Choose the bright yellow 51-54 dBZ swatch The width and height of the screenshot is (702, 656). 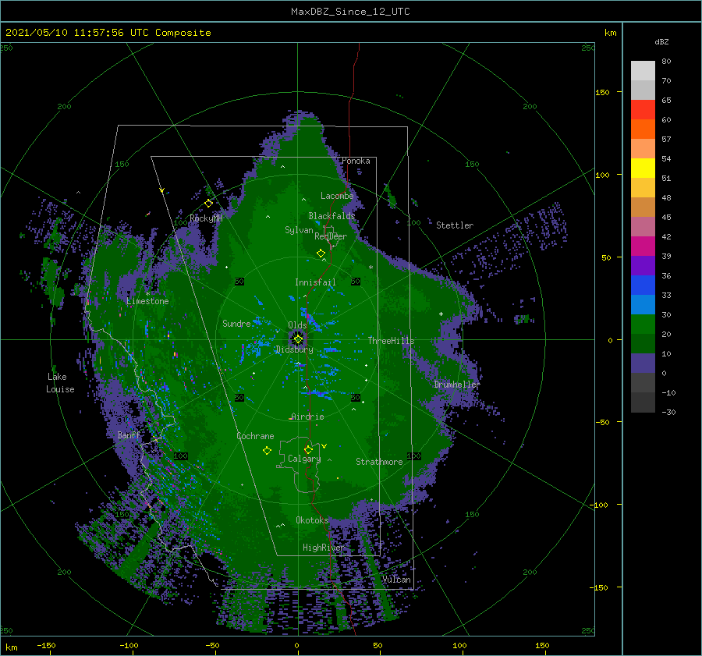(643, 168)
